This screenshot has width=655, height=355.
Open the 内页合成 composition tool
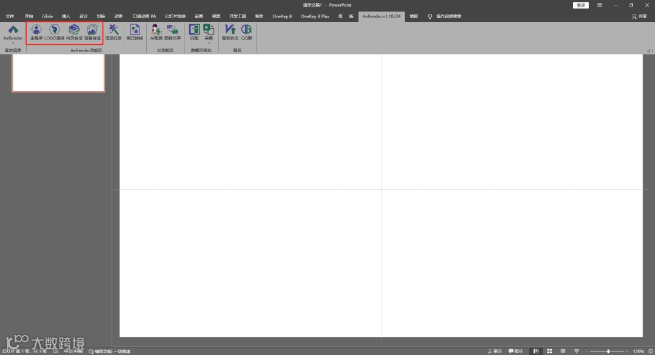pyautogui.click(x=74, y=32)
